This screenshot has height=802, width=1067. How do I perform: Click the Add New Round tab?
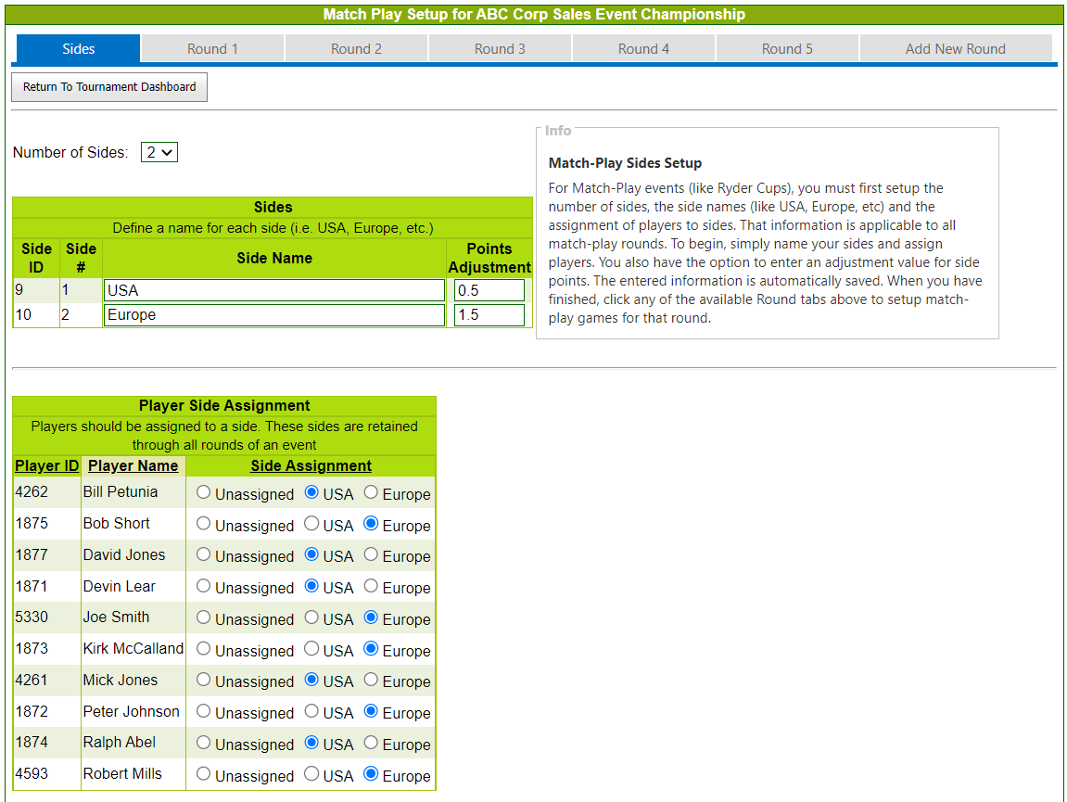click(955, 49)
